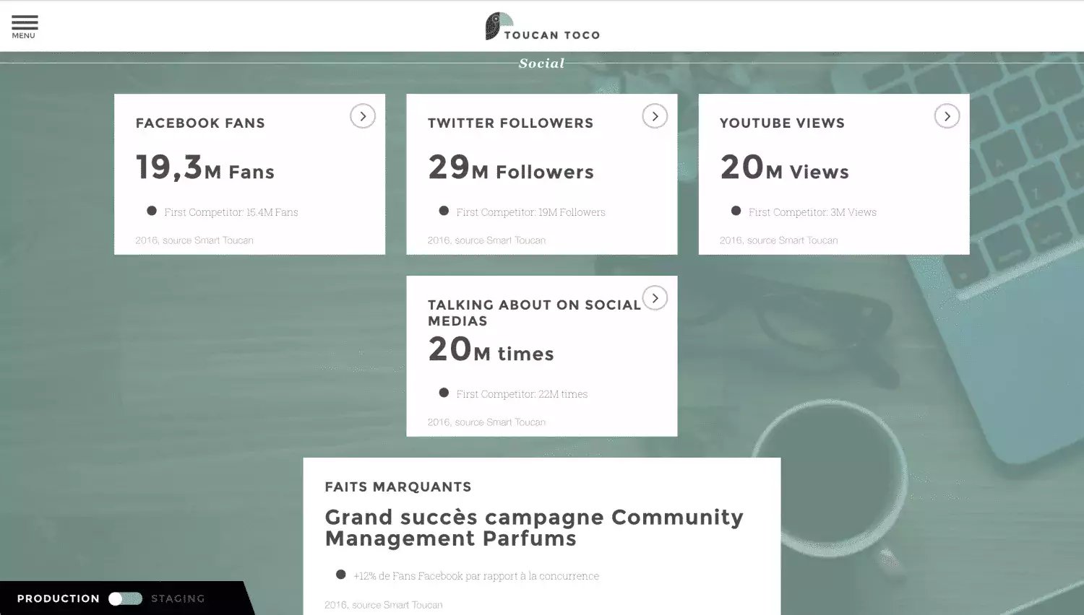1084x615 pixels.
Task: Click Talking About on Social Medias arrow
Action: click(655, 298)
